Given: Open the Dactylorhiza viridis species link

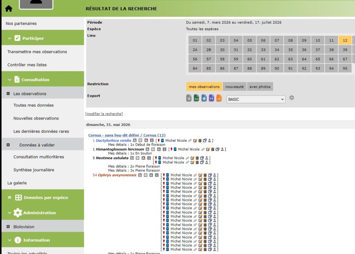Looking at the screenshot, I should click(x=113, y=140).
